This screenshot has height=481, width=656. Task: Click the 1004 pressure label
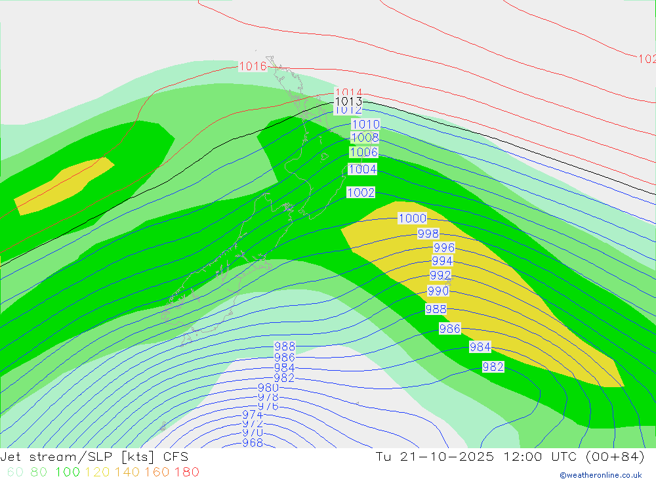(362, 169)
